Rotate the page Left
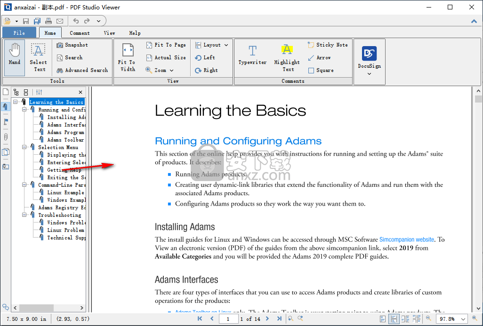The height and width of the screenshot is (326, 483). click(205, 57)
